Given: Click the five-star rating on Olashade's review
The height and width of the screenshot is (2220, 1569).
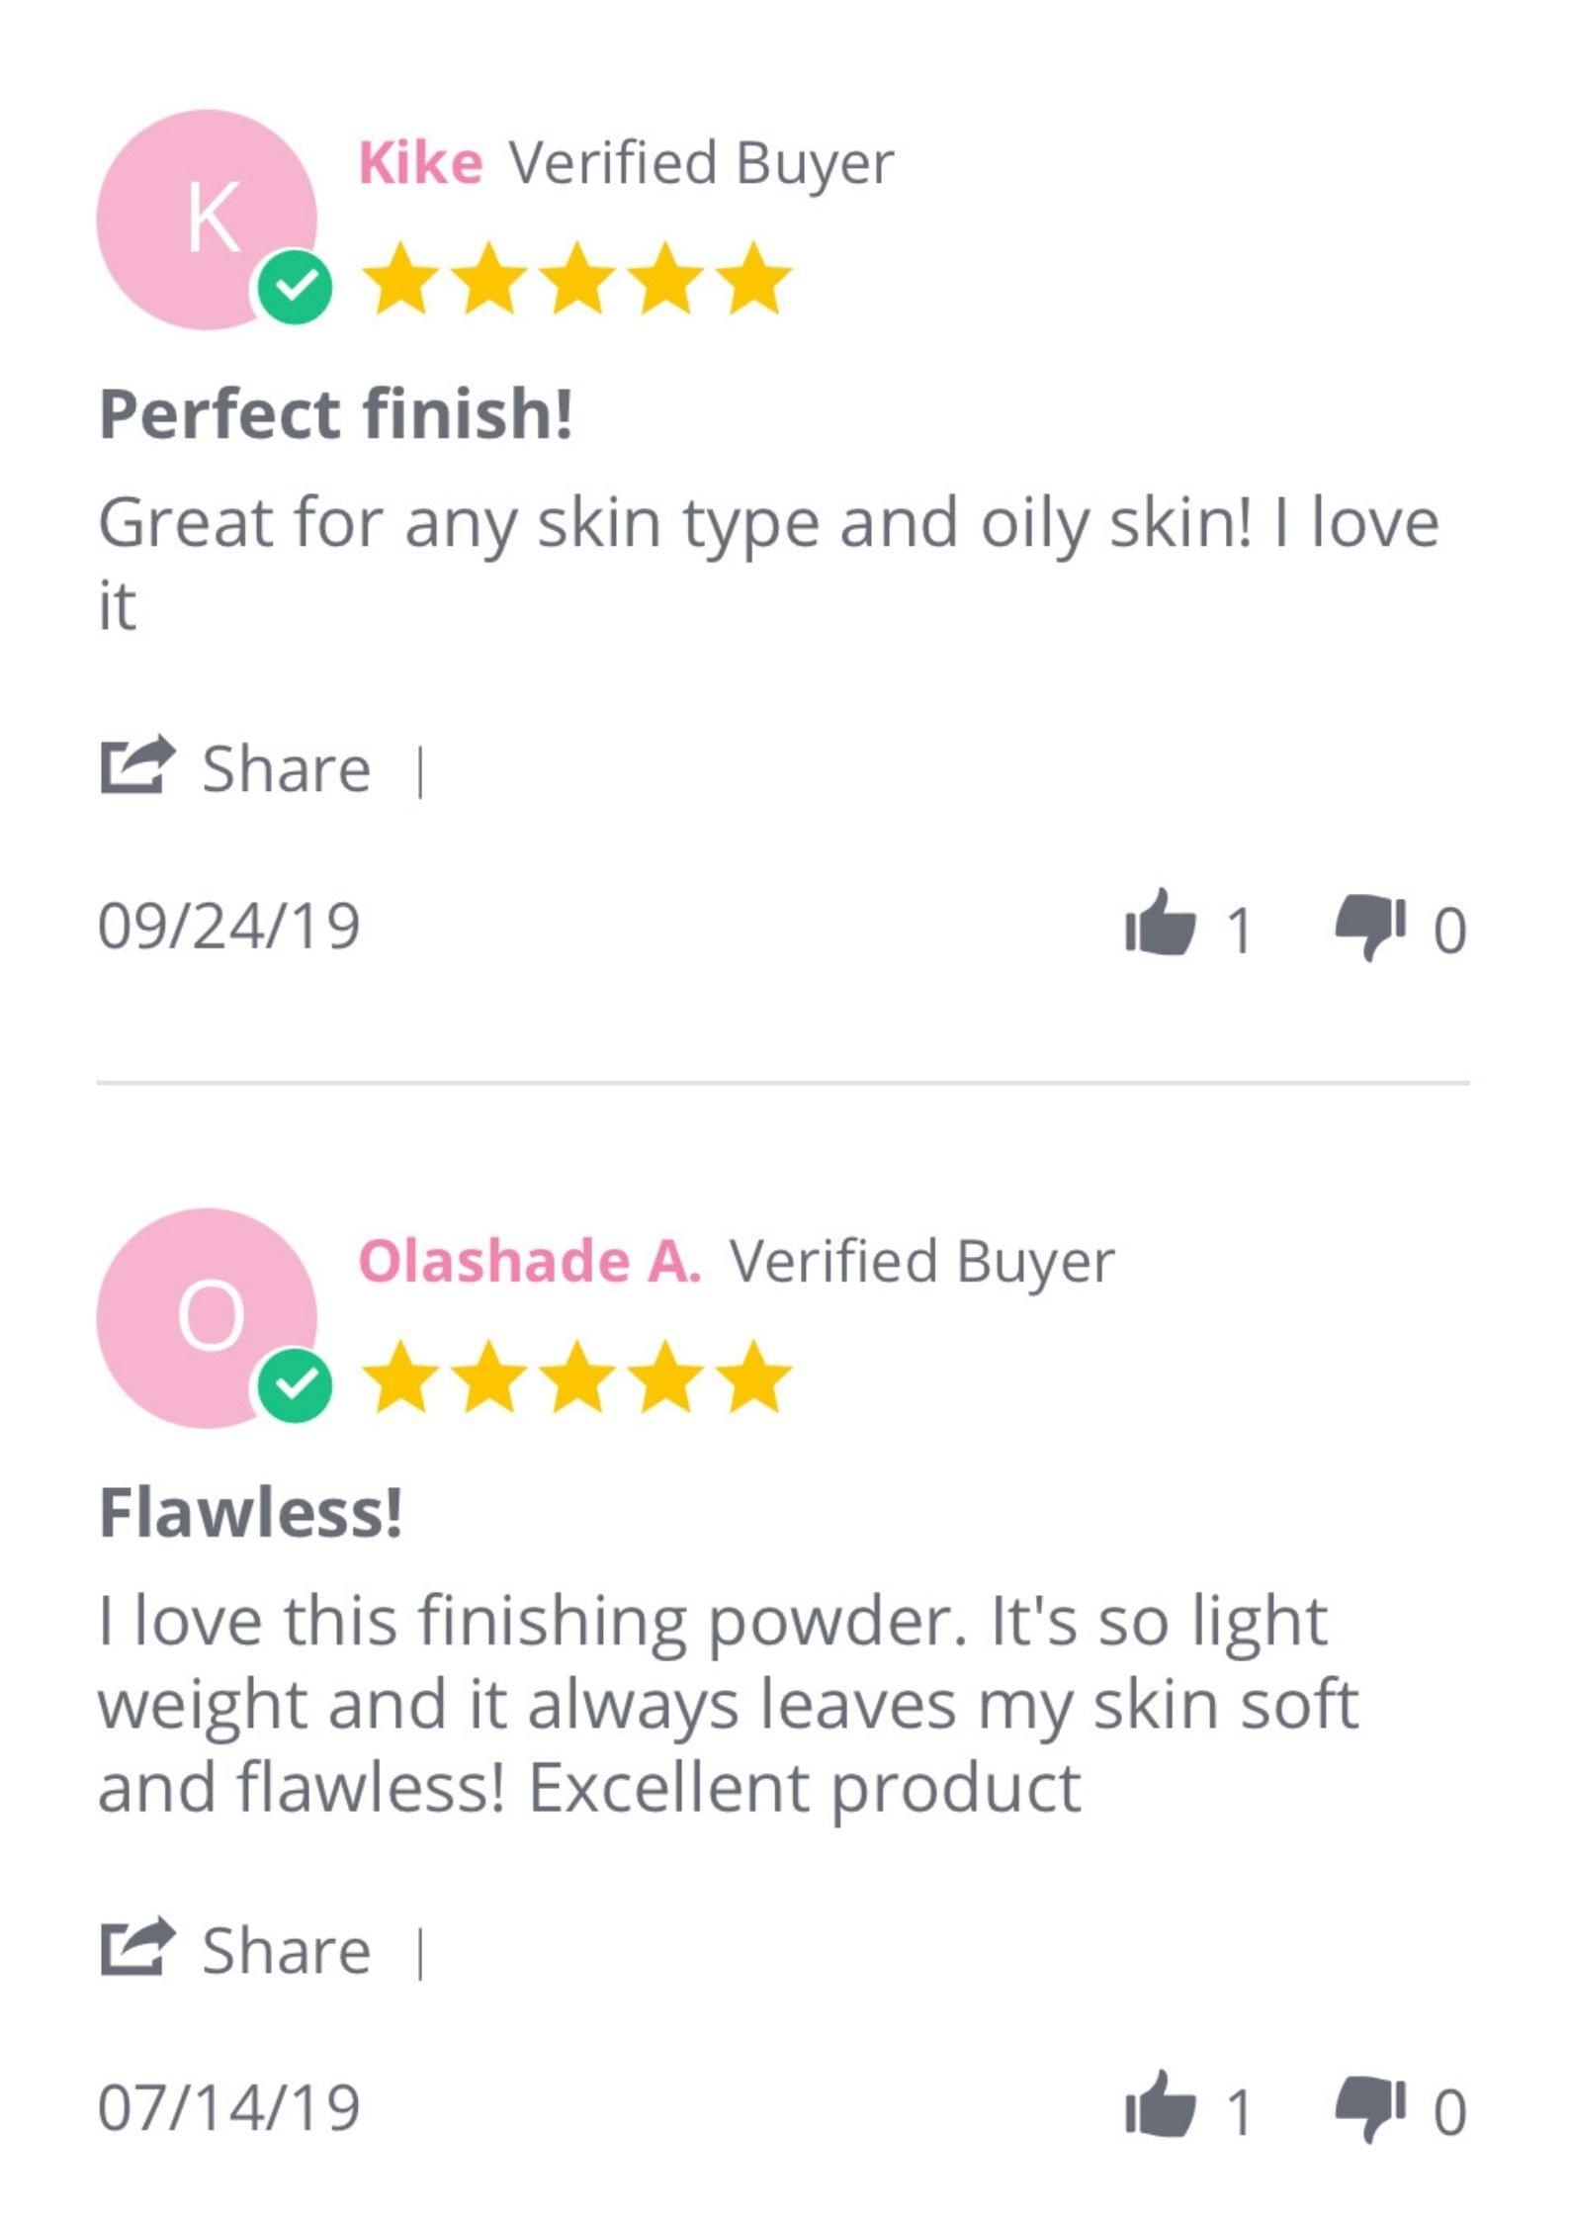Looking at the screenshot, I should tap(577, 1377).
